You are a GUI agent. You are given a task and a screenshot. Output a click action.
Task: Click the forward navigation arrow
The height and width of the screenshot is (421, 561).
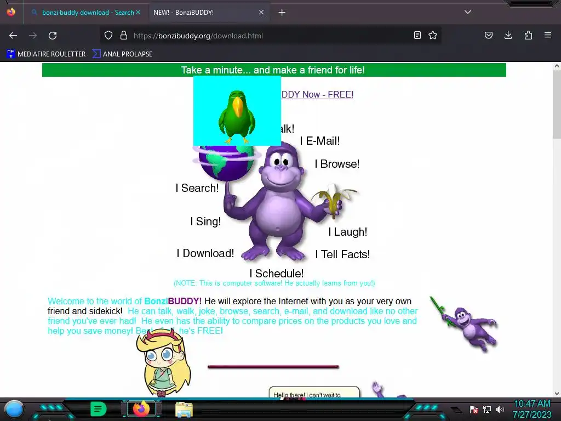pyautogui.click(x=33, y=36)
